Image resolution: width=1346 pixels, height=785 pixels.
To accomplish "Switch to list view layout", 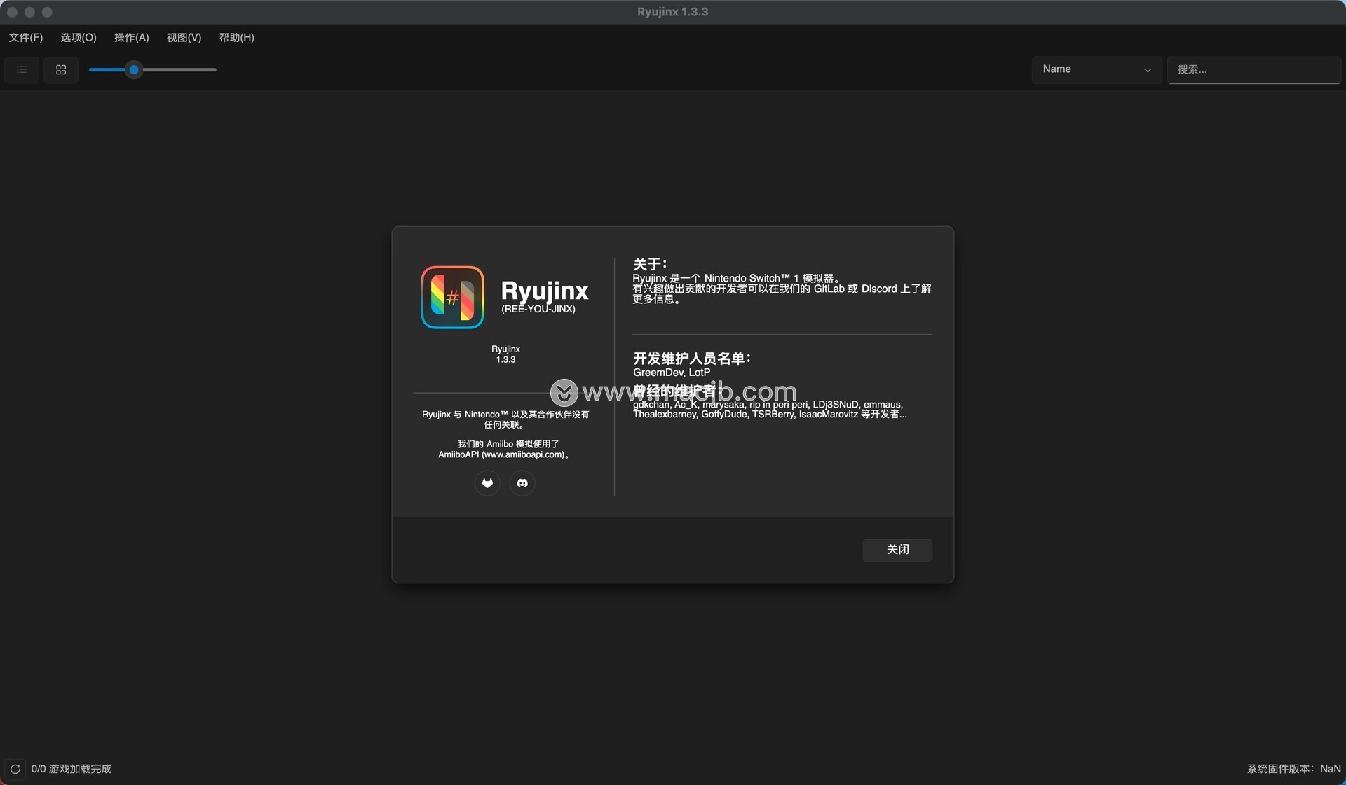I will [x=22, y=70].
